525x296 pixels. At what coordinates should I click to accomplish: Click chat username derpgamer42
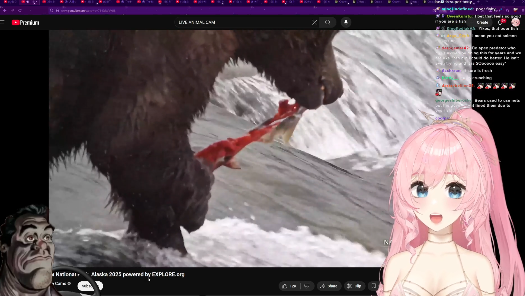coord(455,48)
